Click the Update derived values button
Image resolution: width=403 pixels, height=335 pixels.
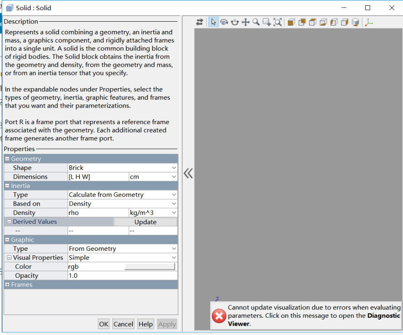[145, 222]
